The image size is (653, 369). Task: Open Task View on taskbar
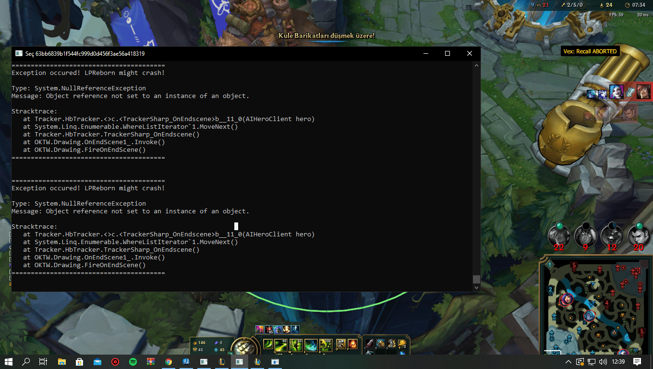(43, 361)
